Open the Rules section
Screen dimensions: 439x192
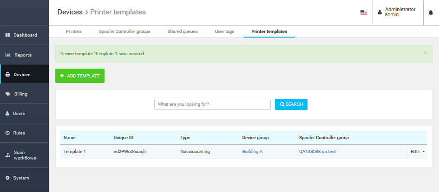pos(19,133)
